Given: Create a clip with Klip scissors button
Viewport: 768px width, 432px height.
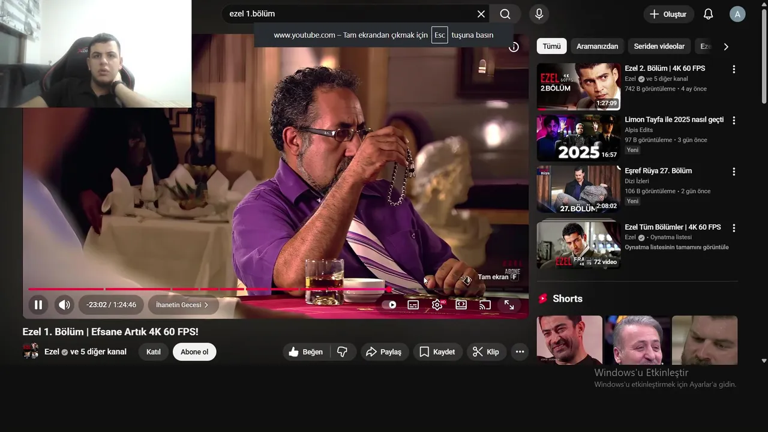Looking at the screenshot, I should pyautogui.click(x=486, y=352).
